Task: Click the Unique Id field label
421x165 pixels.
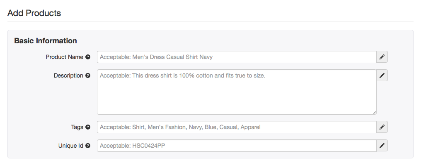Action: tap(70, 146)
